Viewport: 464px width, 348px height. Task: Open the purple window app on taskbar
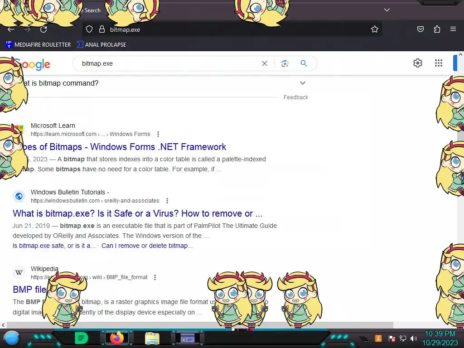188,338
